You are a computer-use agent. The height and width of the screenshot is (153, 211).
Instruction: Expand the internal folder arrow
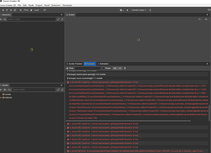coord(1,98)
